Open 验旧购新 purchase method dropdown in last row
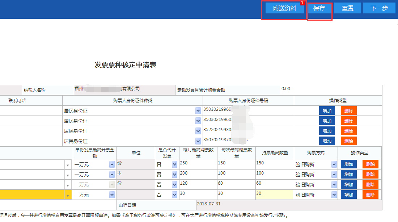The height and width of the screenshot is (222, 398). coord(334,195)
